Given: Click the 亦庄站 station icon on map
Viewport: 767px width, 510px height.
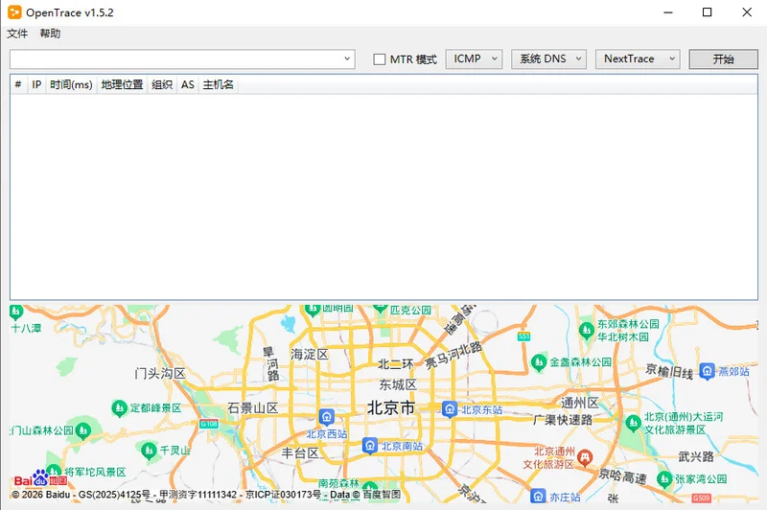Looking at the screenshot, I should pos(538,497).
